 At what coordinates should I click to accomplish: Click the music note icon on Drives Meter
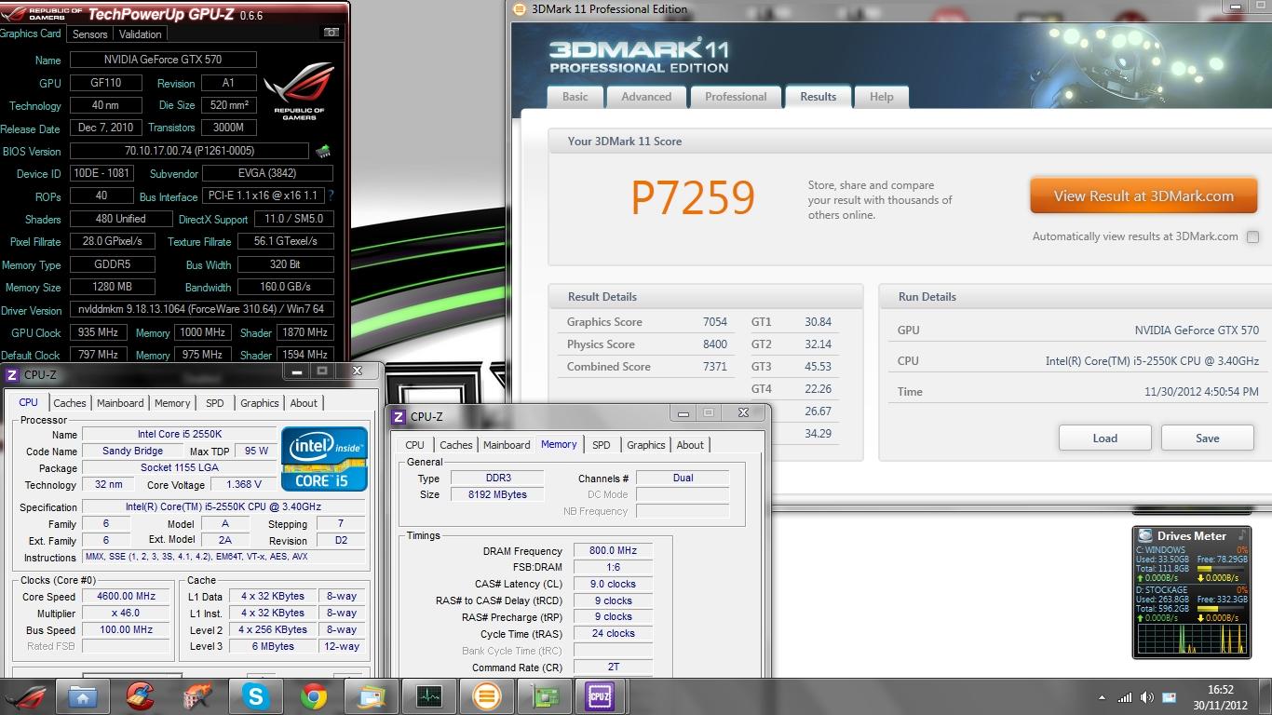point(1241,535)
